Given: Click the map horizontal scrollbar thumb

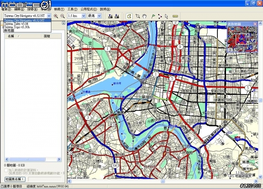Looking at the screenshot, I should (x=163, y=181).
